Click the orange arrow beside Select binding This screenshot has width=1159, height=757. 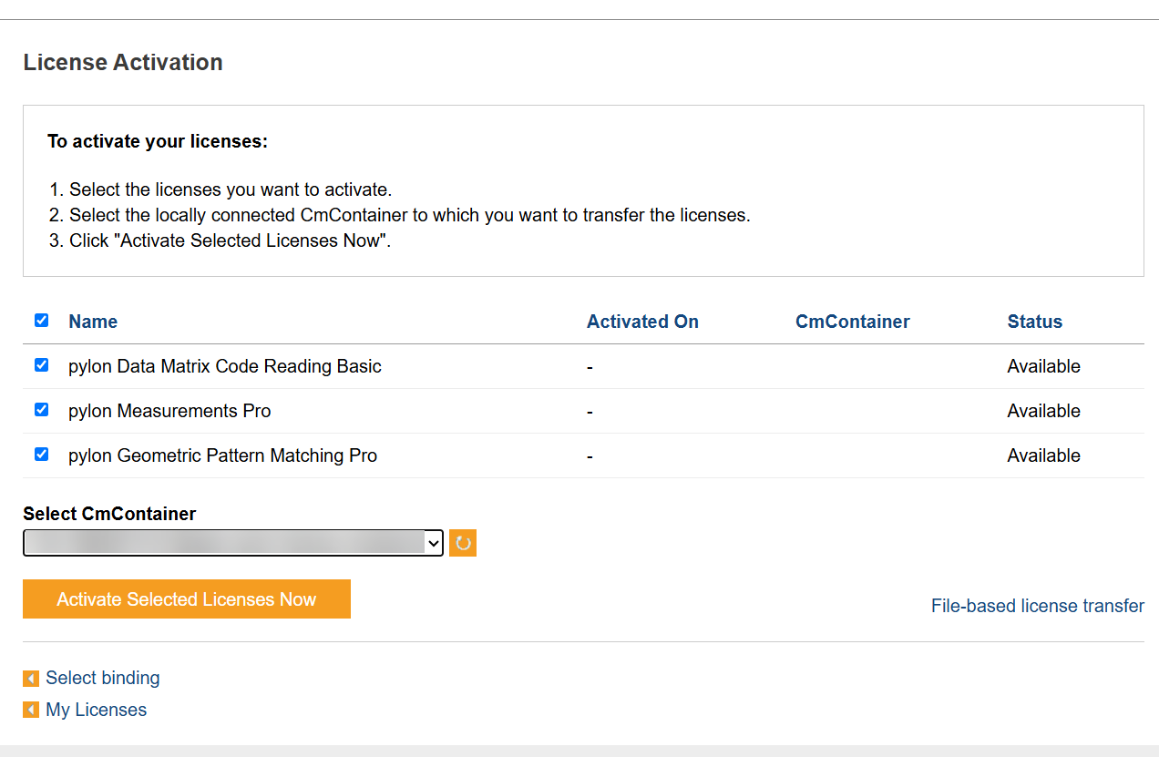pyautogui.click(x=31, y=679)
